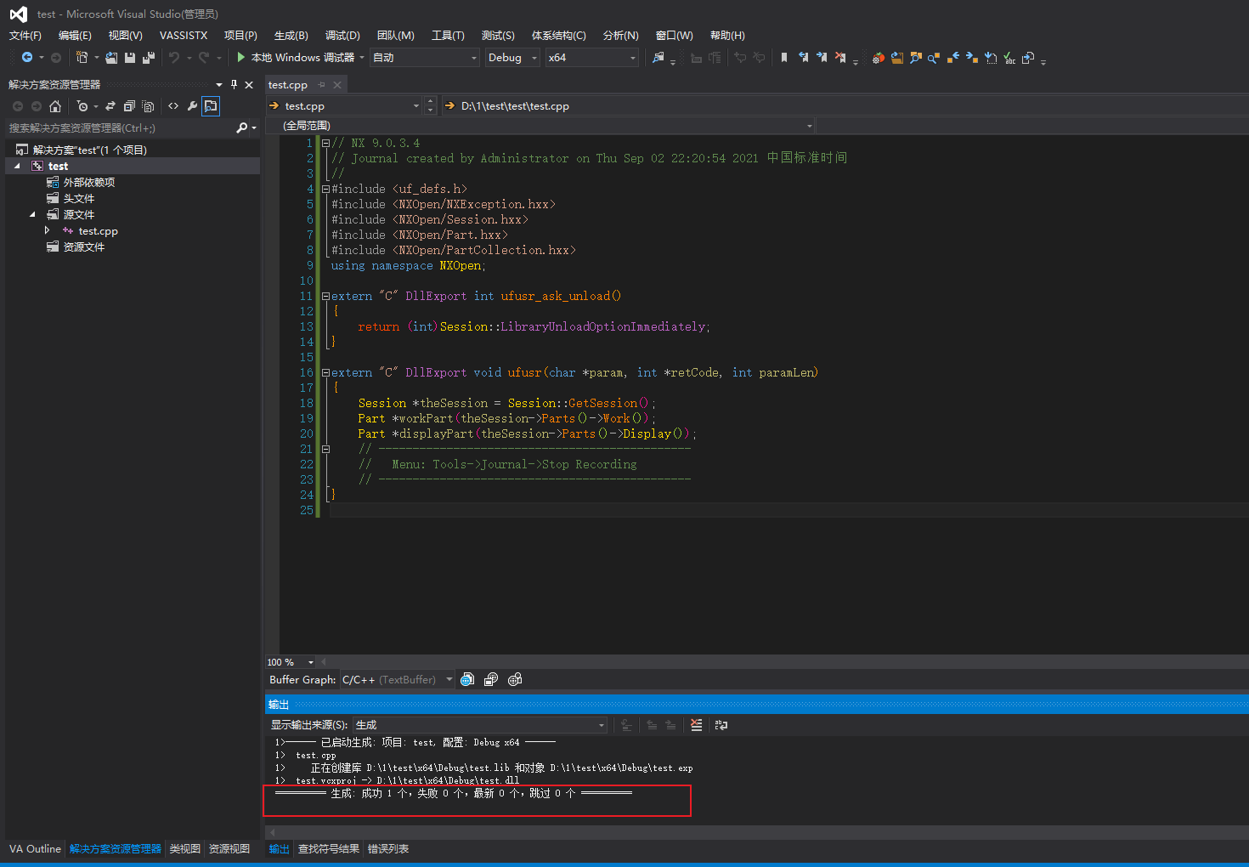Click VA navigate forward blue arrow
The height and width of the screenshot is (867, 1249).
972,58
